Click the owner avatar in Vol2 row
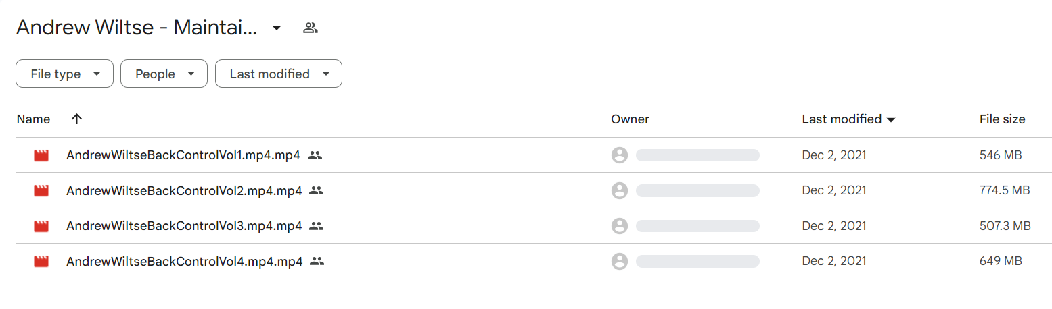1052x309 pixels. click(619, 190)
